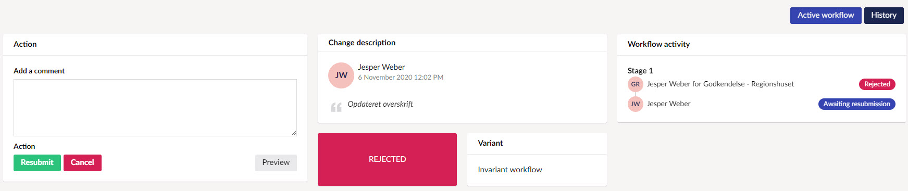Viewport: 908px width, 191px height.
Task: Click Jesper Weber in Stage 1 list
Action: [669, 104]
